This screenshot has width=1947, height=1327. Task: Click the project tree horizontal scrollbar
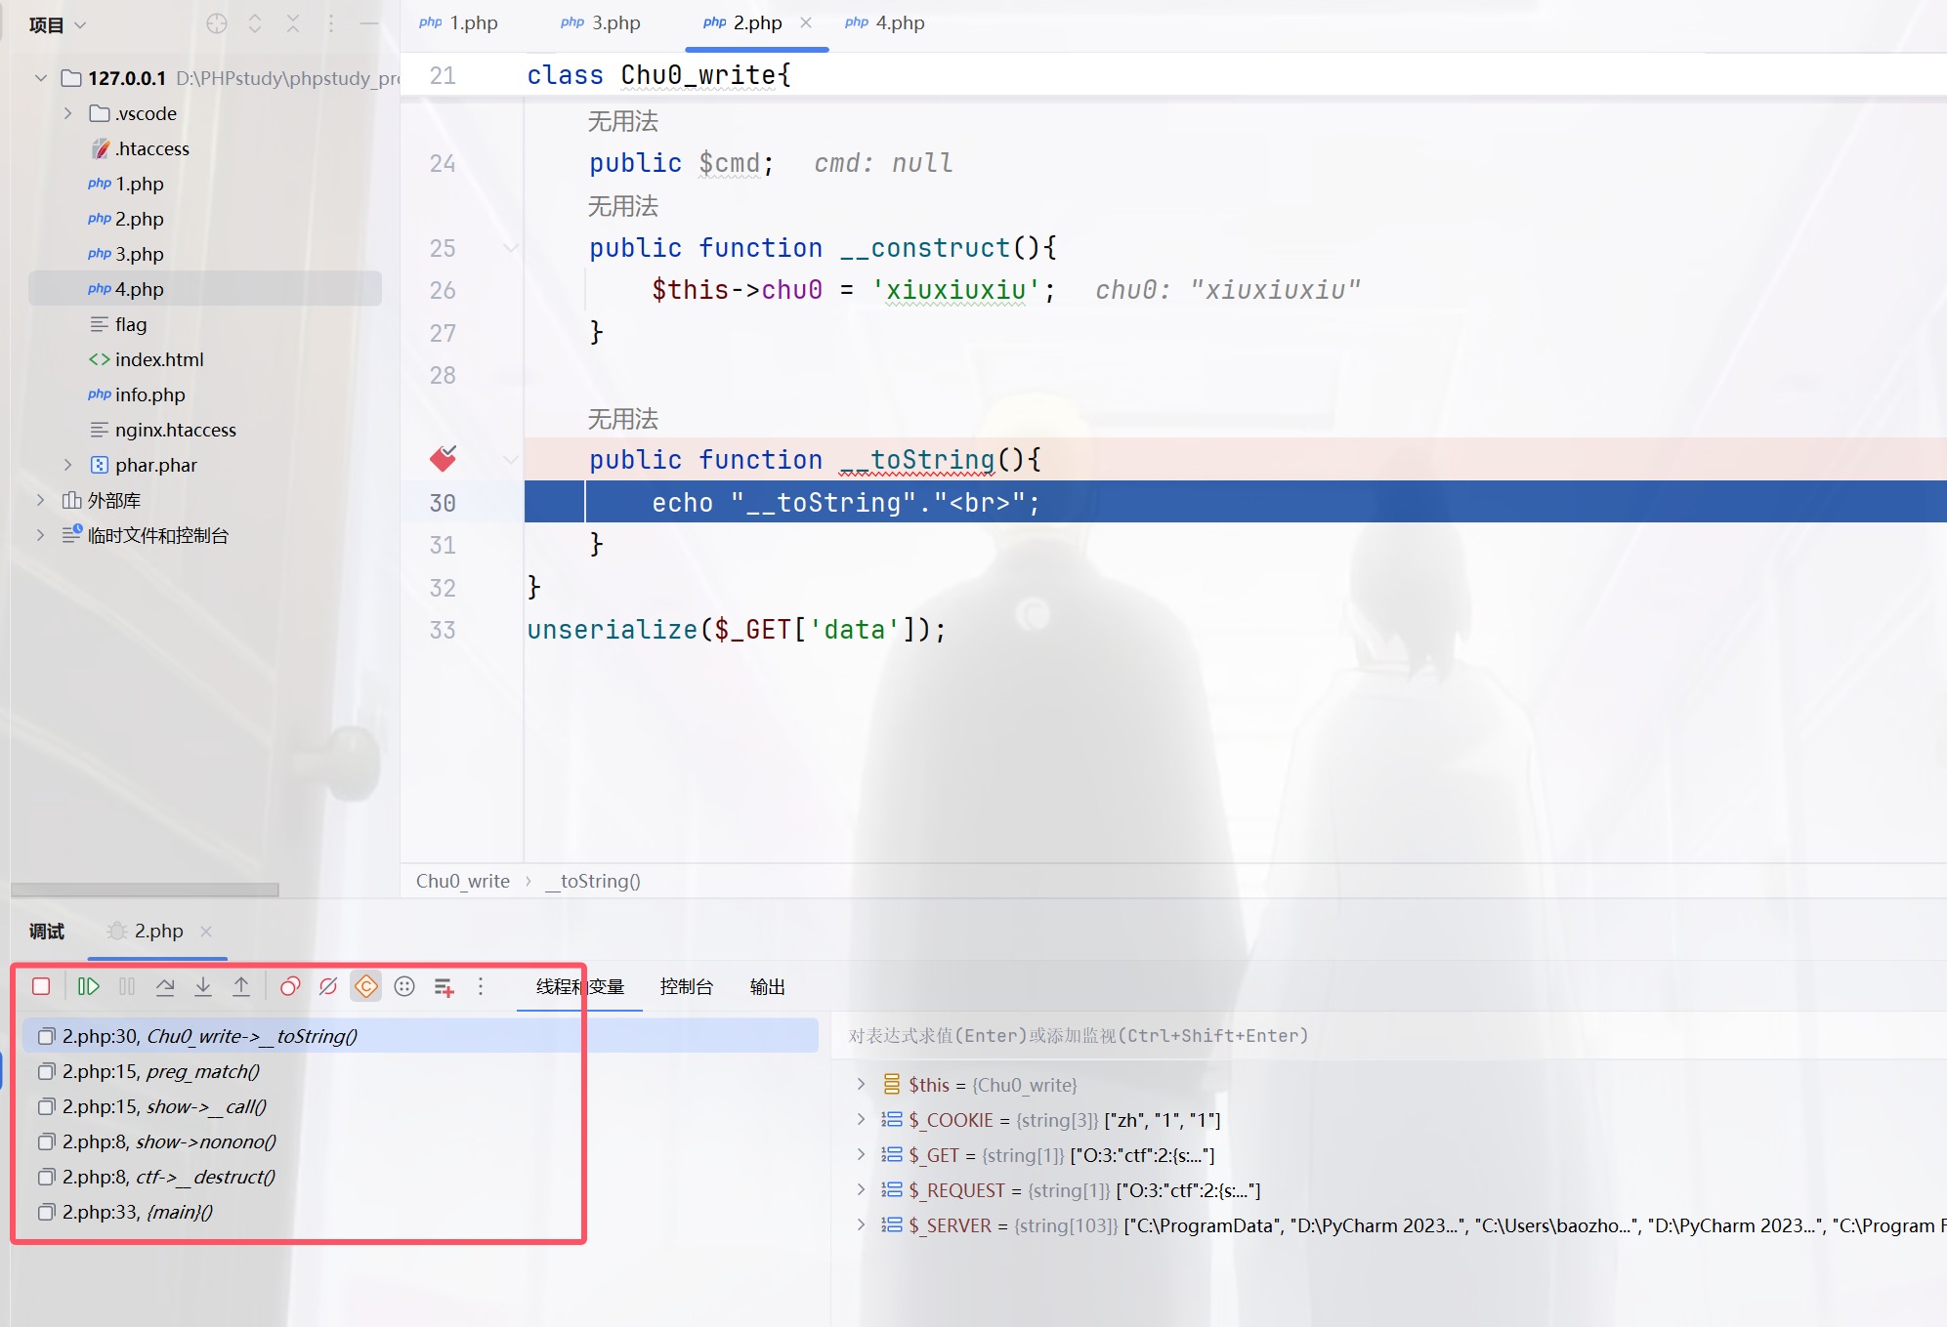click(x=145, y=890)
